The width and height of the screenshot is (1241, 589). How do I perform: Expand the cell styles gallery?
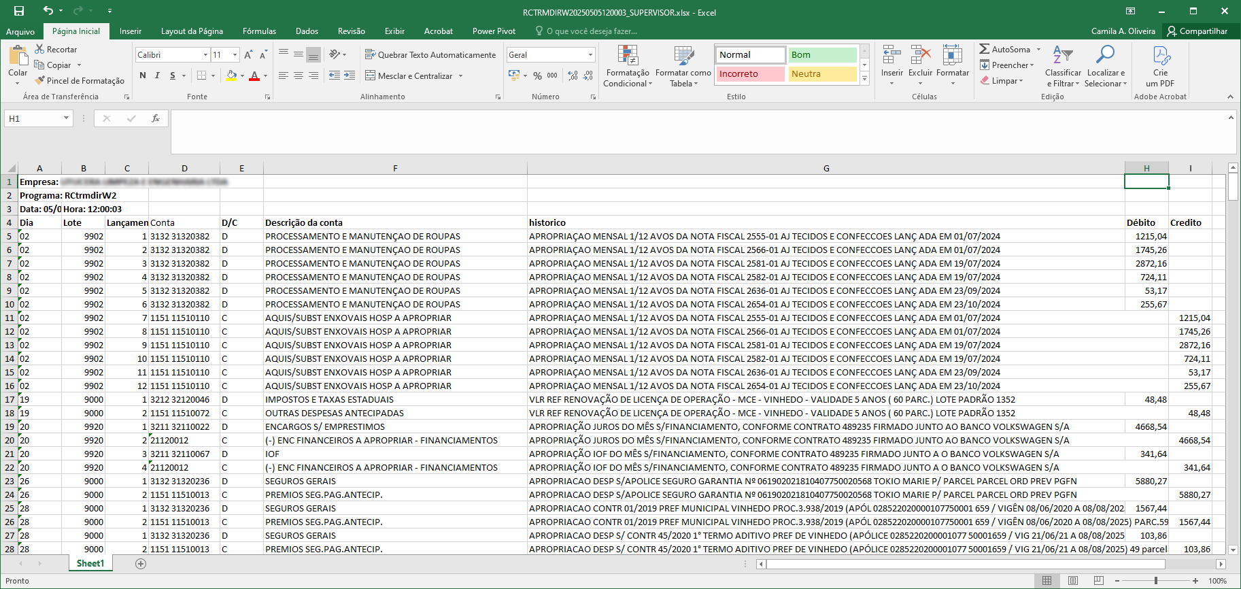pos(865,79)
